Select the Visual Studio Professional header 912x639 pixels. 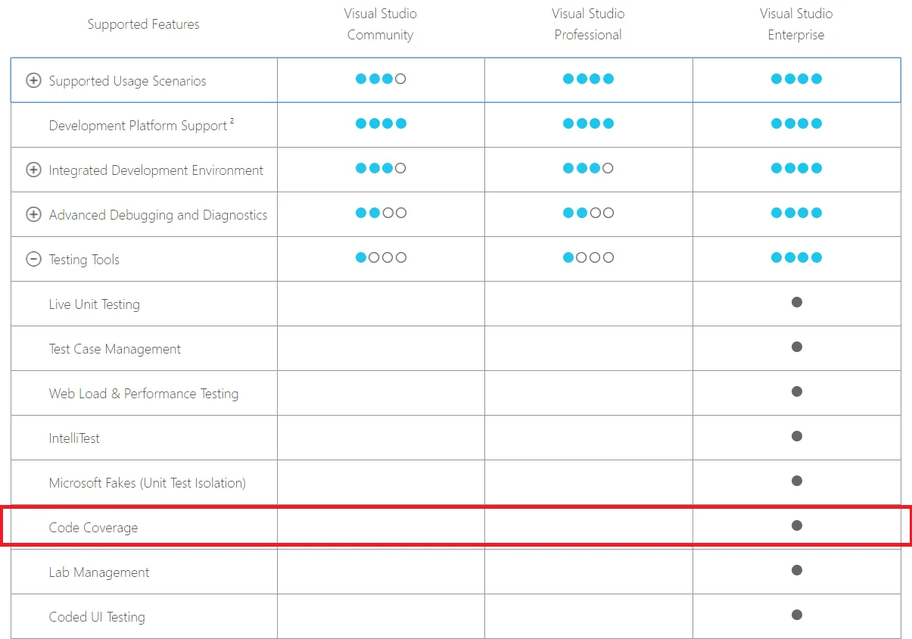click(x=588, y=24)
